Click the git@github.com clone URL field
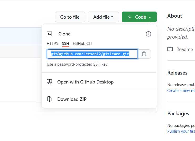 pos(92,54)
